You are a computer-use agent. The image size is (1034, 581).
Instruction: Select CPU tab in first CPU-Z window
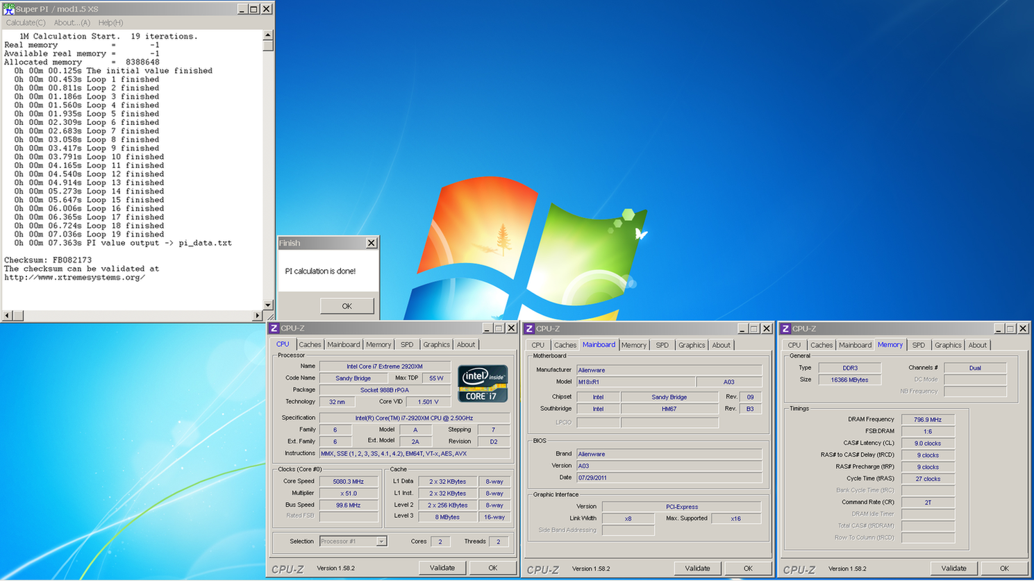click(x=283, y=344)
